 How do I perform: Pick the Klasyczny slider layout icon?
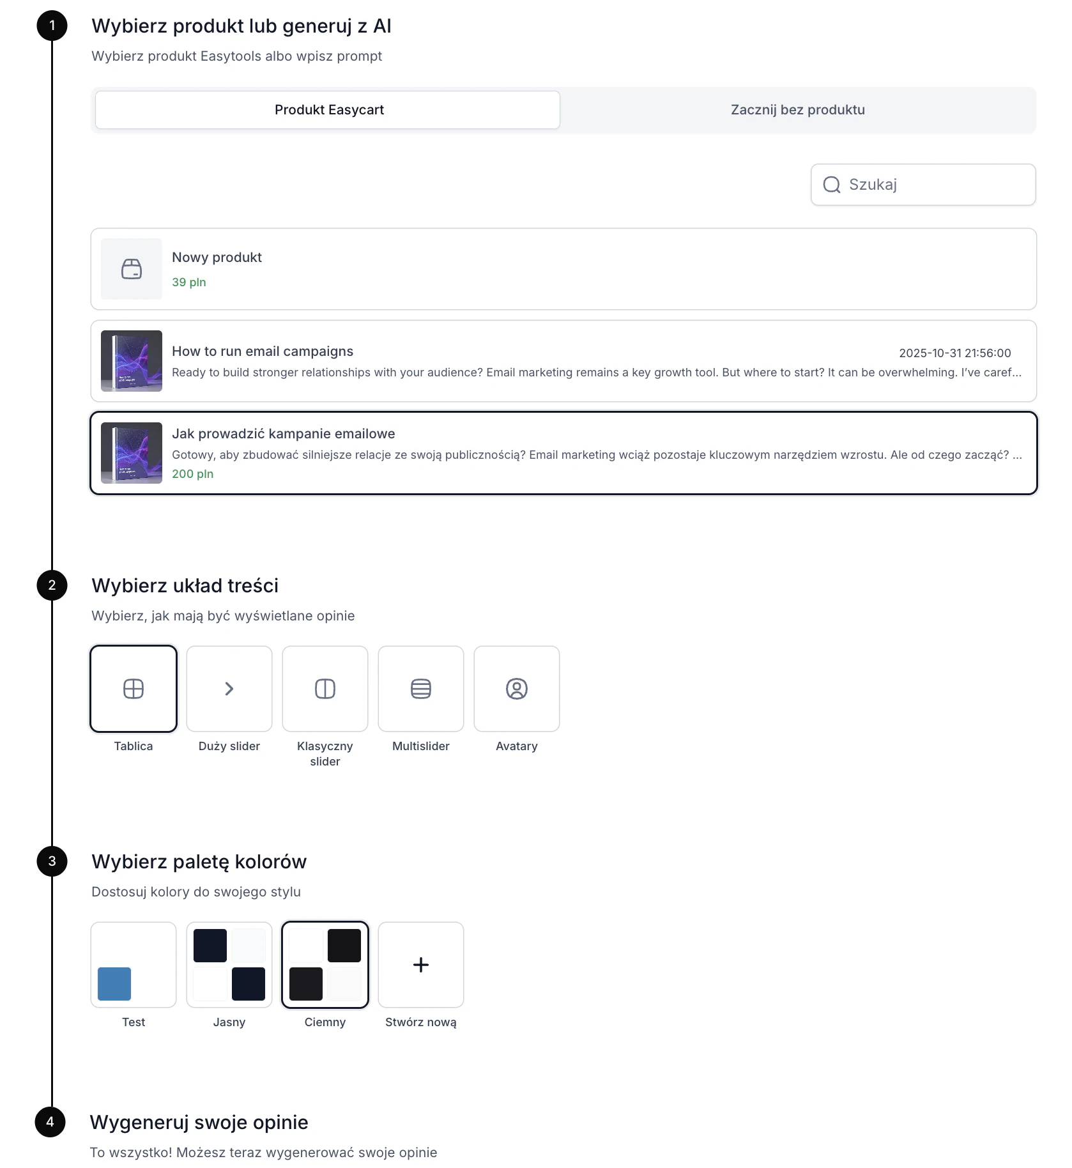[x=325, y=689]
